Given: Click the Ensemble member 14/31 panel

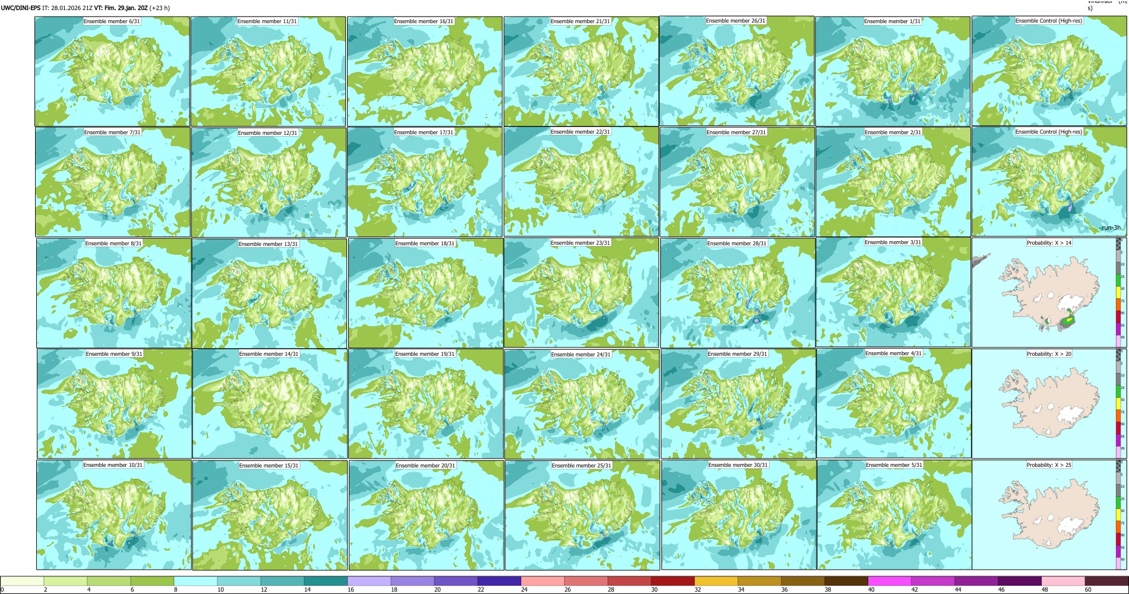Looking at the screenshot, I should pyautogui.click(x=270, y=404).
